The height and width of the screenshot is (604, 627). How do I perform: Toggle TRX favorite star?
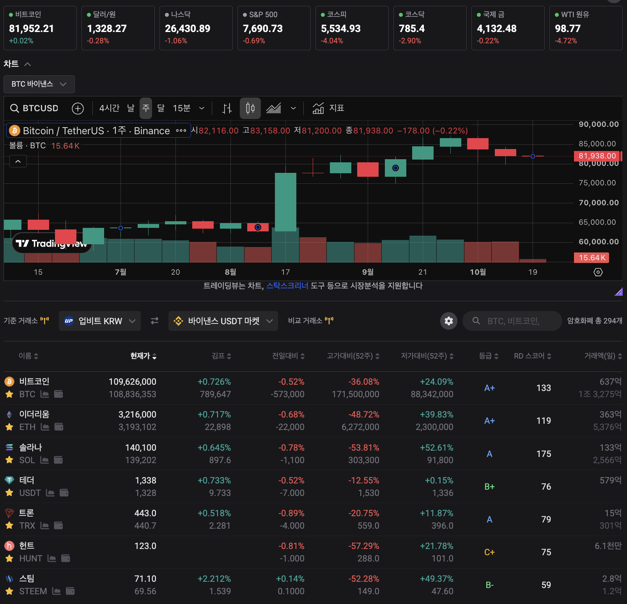(x=9, y=526)
